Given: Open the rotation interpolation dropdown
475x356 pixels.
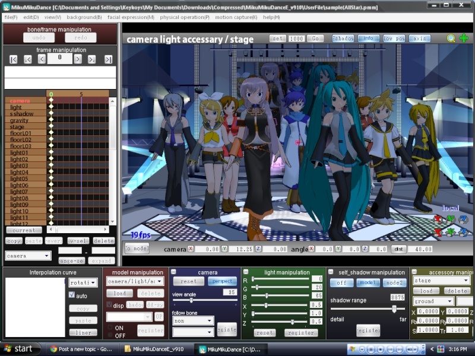Looking at the screenshot, I should 83,282.
